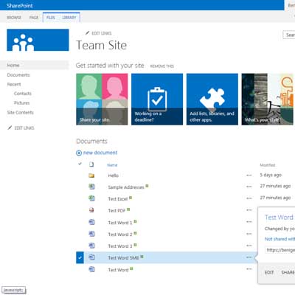The height and width of the screenshot is (295, 295).
Task: Open Contacts under Recent
Action: (23, 94)
